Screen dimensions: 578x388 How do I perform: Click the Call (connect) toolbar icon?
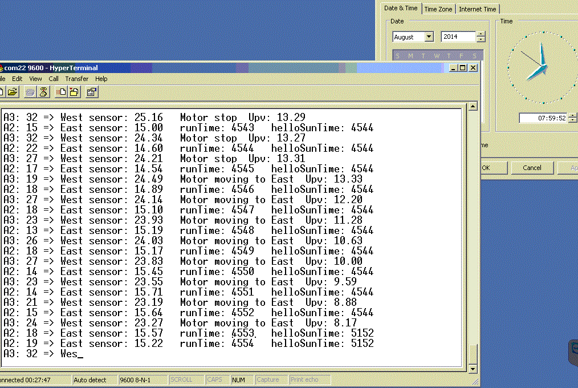click(30, 92)
